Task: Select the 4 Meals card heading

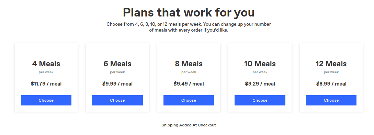Action: tap(46, 64)
